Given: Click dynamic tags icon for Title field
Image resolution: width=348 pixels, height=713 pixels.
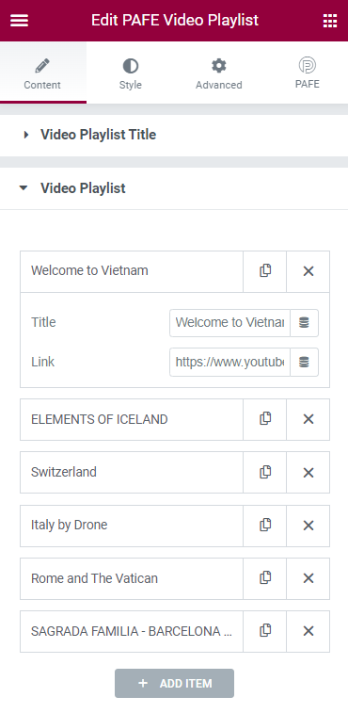Looking at the screenshot, I should pos(304,323).
